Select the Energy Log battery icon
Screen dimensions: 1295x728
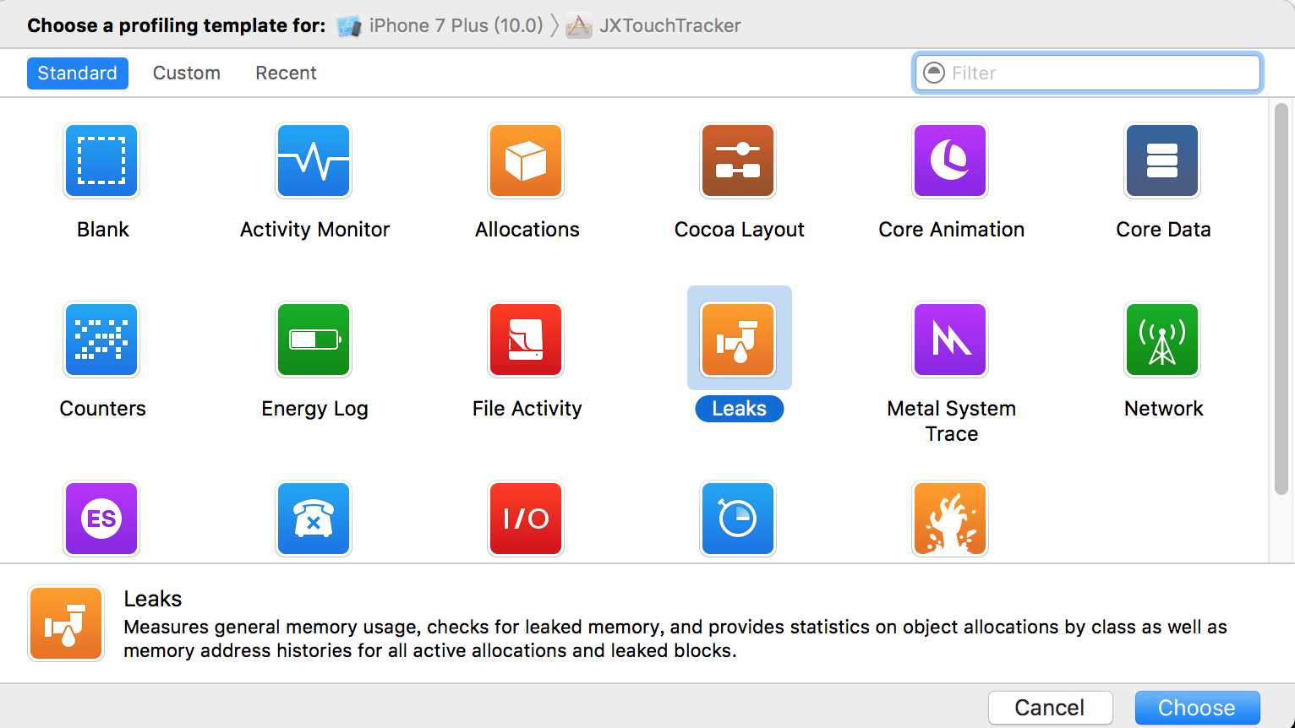coord(314,340)
